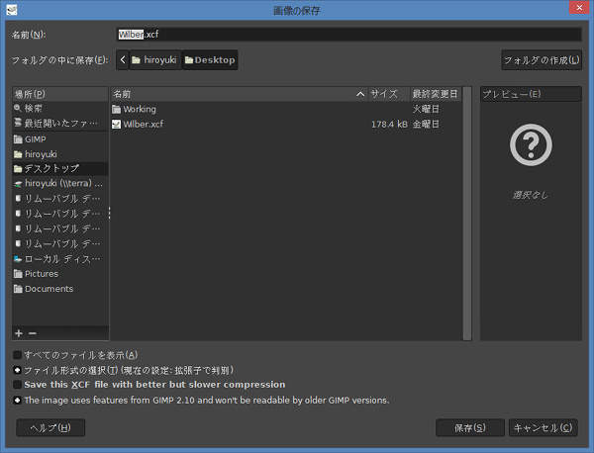Select the Desktop path bar button
Screen dimensions: 594x453
[210, 59]
